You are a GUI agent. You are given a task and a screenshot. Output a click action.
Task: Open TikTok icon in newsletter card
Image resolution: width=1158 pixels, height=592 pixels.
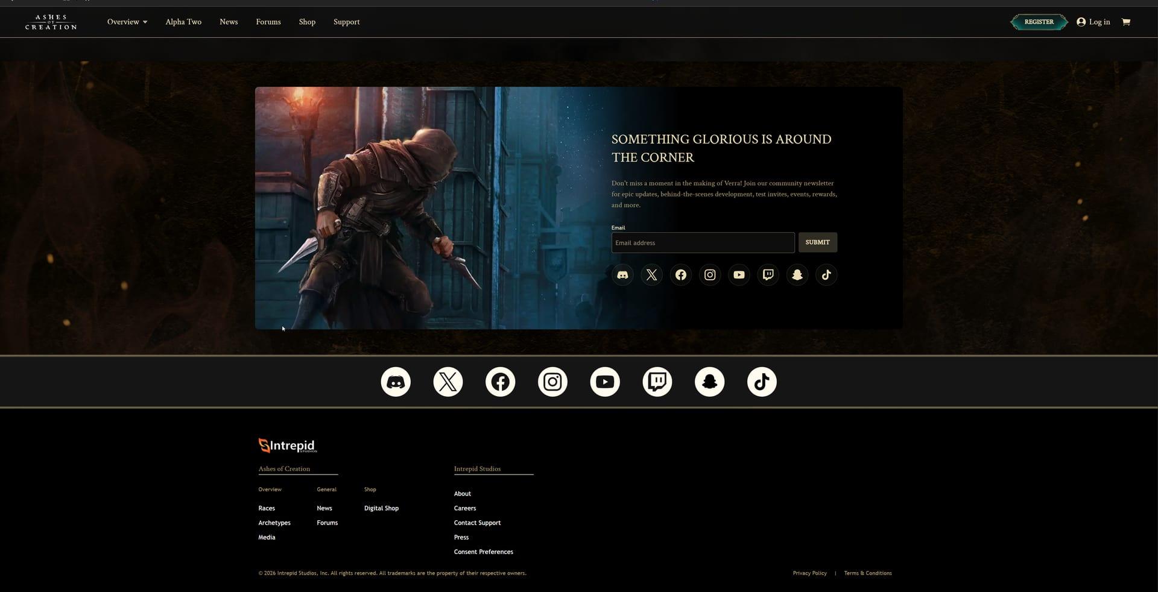tap(826, 275)
